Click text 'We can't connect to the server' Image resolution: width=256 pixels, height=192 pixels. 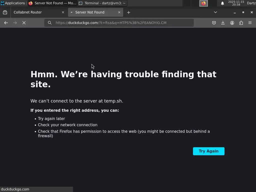point(77,101)
